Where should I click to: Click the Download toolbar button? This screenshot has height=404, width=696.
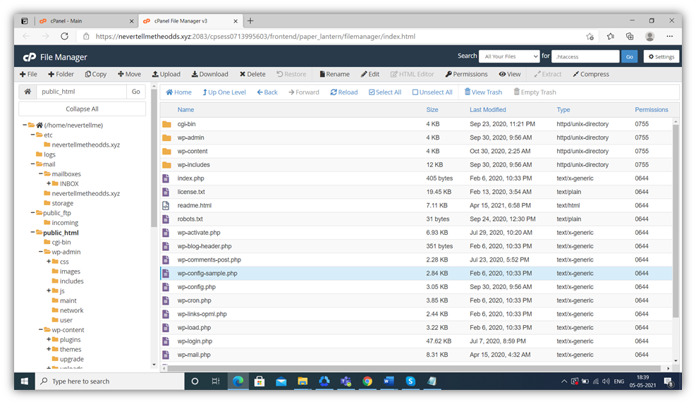click(209, 74)
